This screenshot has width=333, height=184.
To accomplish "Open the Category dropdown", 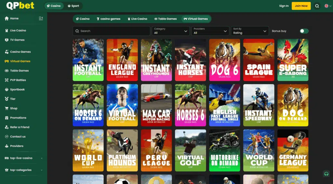I will (171, 31).
